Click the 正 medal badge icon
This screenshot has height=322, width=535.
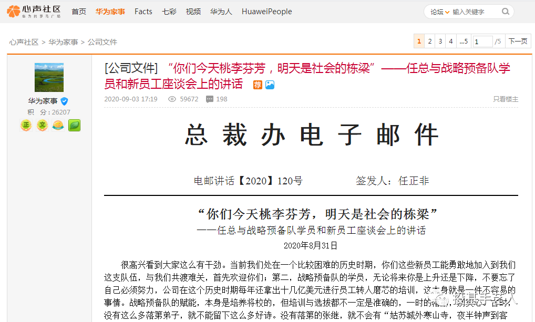(26, 126)
